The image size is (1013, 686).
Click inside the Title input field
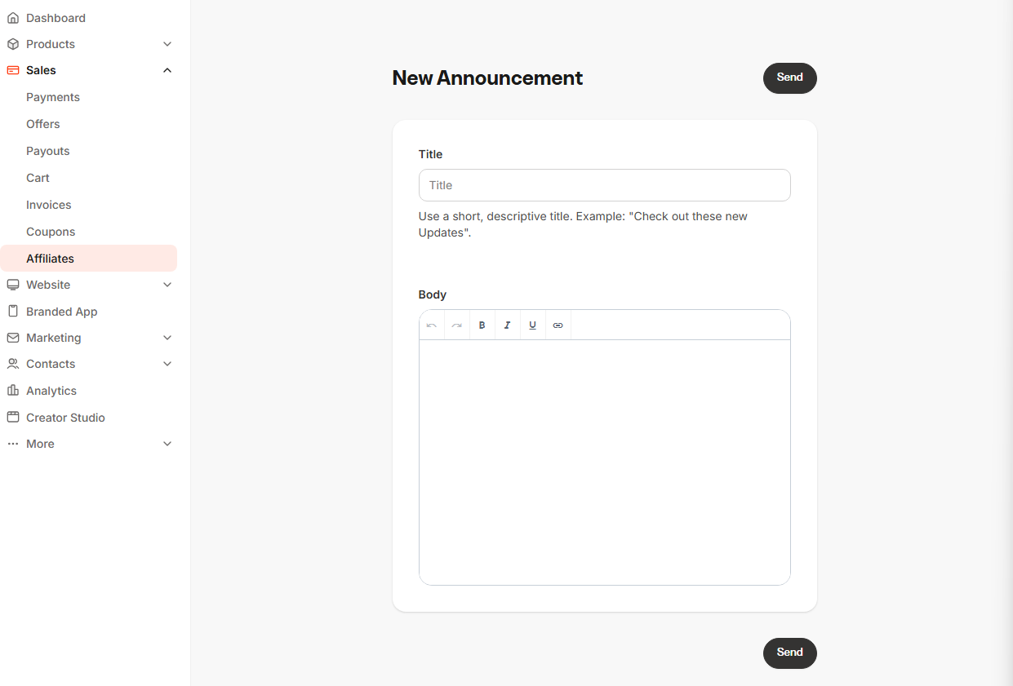(x=604, y=185)
